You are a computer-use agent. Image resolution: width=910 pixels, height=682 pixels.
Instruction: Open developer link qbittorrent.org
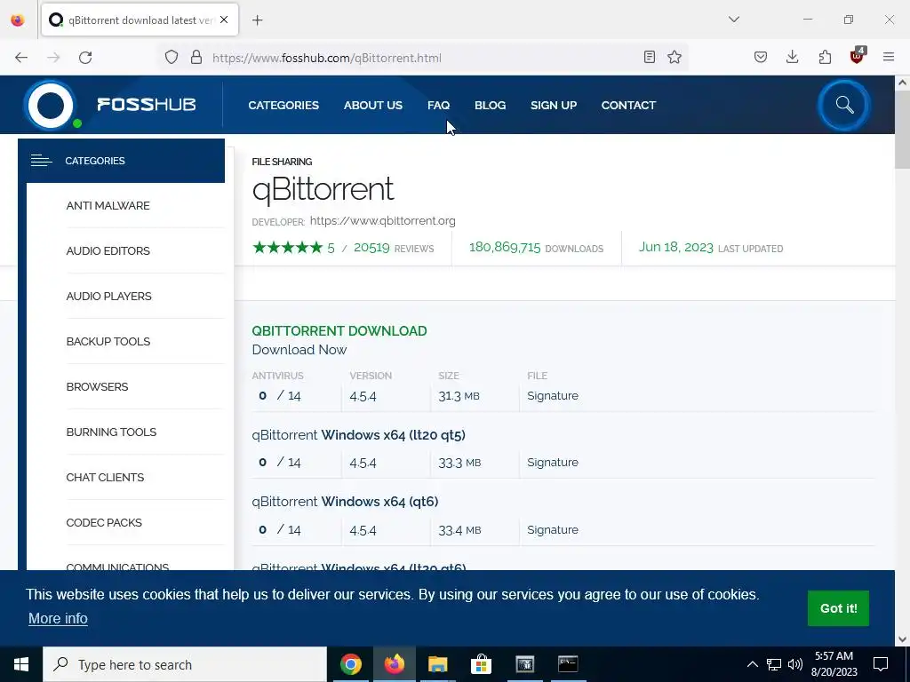tap(382, 221)
